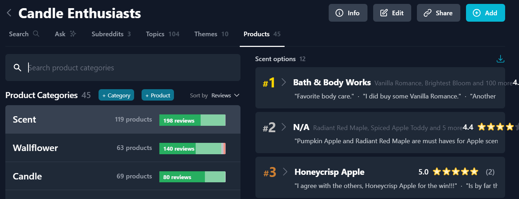
Task: Open Edit with the pencil icon
Action: tap(392, 13)
